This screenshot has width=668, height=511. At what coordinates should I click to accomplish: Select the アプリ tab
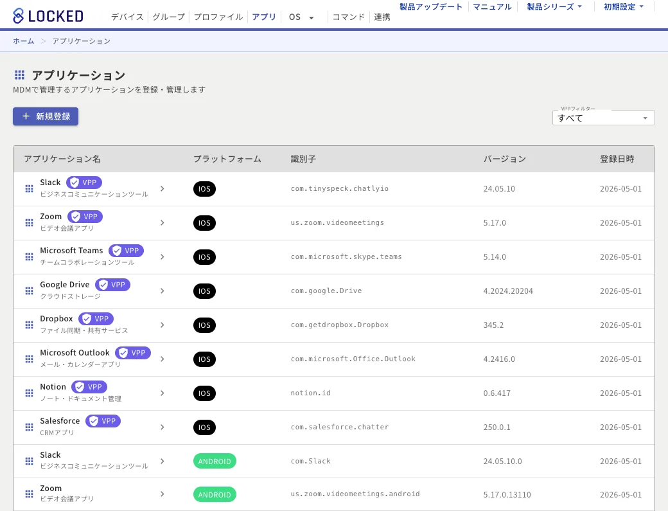pos(264,17)
